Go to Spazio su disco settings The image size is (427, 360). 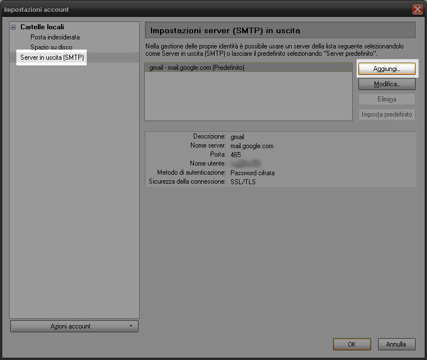(51, 47)
